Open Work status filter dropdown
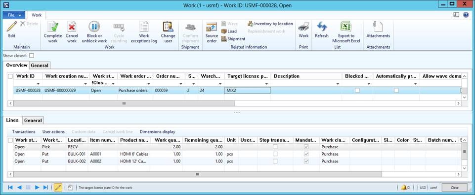Screen dimensions: 475x195 113,84
